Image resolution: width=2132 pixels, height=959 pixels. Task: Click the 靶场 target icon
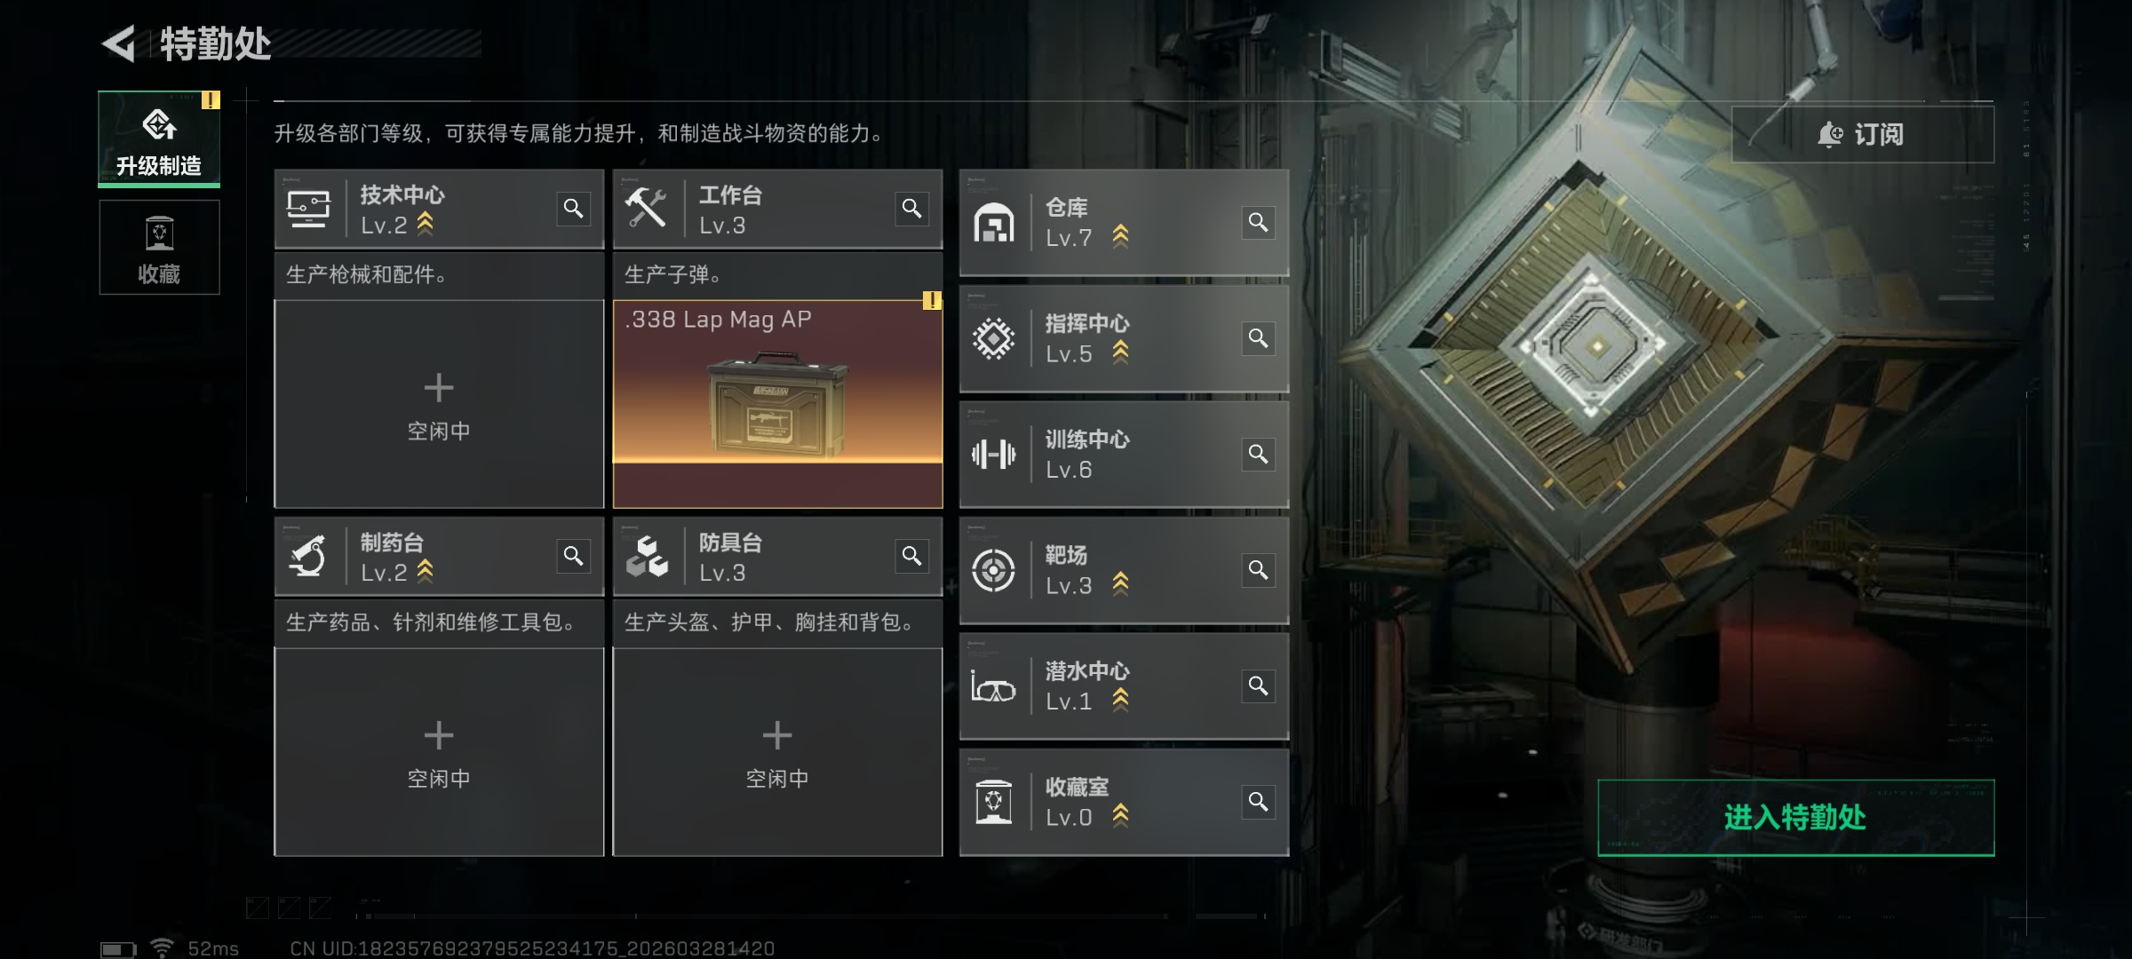tap(993, 570)
